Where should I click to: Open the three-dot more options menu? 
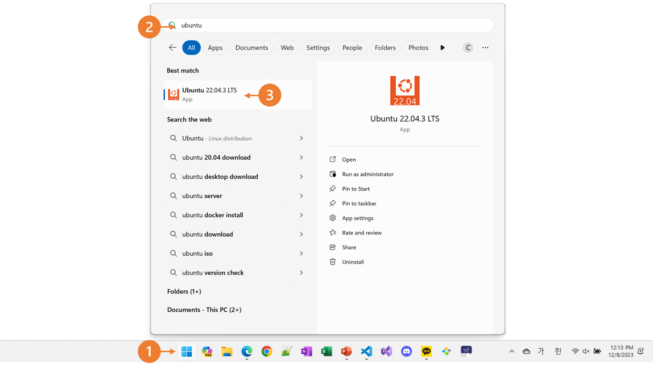tap(485, 48)
